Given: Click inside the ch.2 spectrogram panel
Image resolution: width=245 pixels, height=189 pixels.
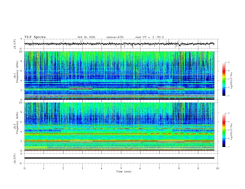Looking at the screenshot, I should [119, 127].
